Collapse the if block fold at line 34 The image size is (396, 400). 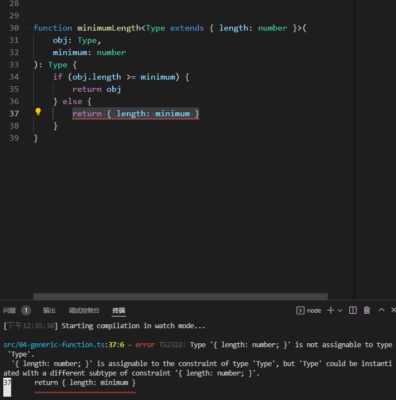pyautogui.click(x=27, y=77)
